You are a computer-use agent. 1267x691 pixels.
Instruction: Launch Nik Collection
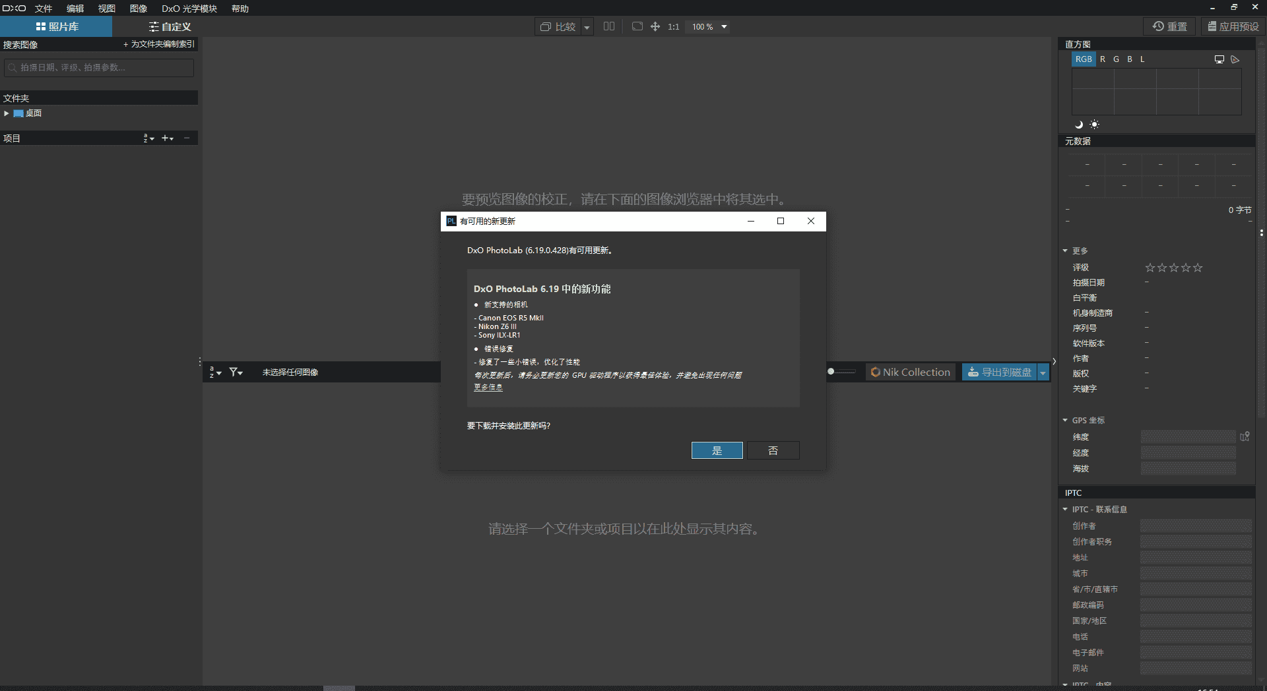click(x=910, y=372)
